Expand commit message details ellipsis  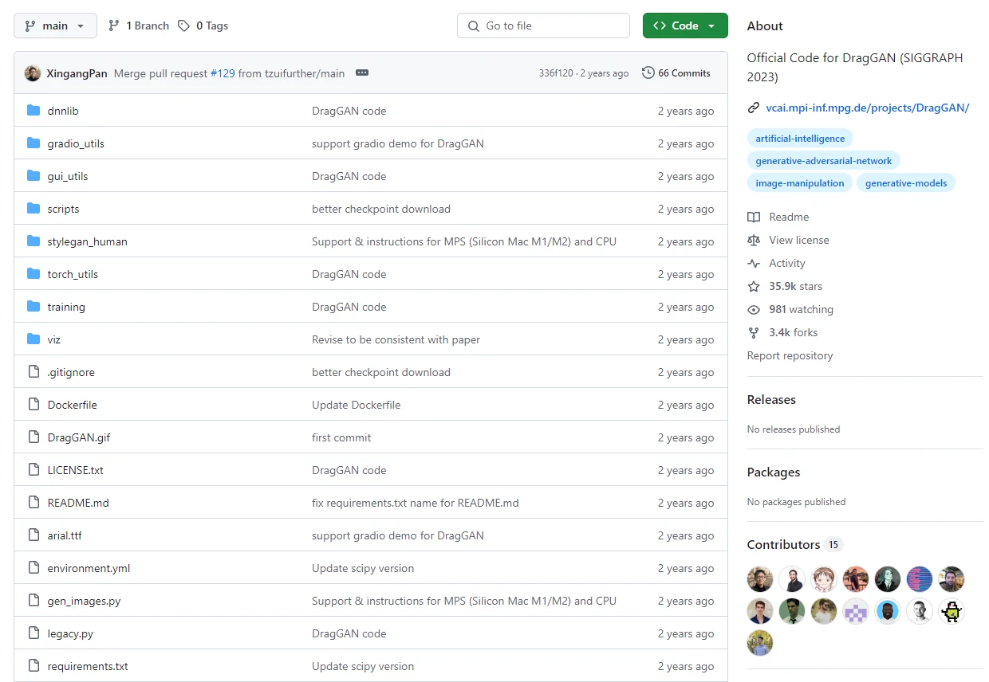tap(362, 73)
